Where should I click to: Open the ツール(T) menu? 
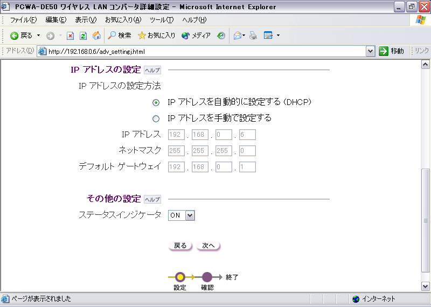tap(162, 20)
